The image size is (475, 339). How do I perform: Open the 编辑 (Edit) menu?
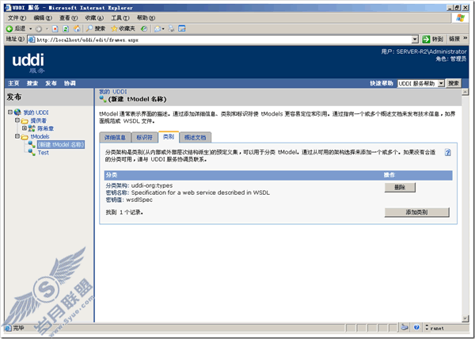click(43, 18)
